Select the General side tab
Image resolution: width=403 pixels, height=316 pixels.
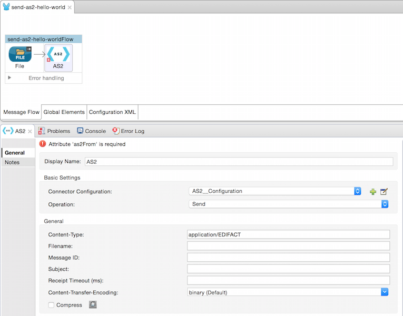[x=18, y=153]
